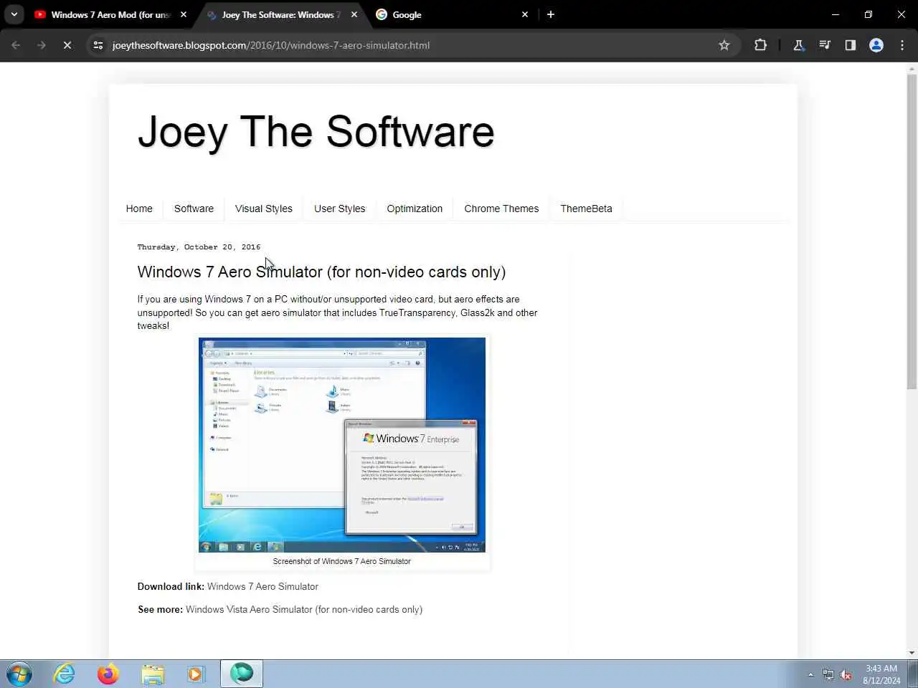Open Windows Media Player on taskbar

coord(196,674)
